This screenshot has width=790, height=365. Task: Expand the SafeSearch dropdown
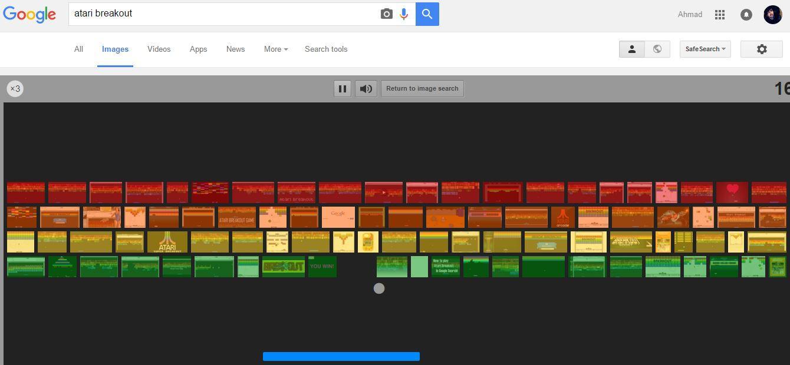[705, 49]
